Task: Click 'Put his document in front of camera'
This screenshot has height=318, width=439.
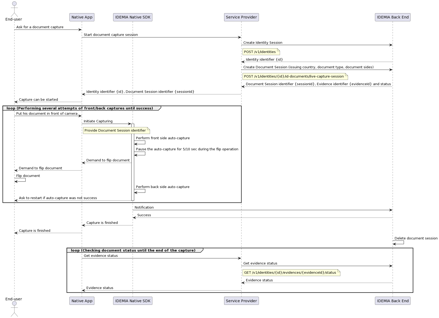Action: [x=47, y=114]
